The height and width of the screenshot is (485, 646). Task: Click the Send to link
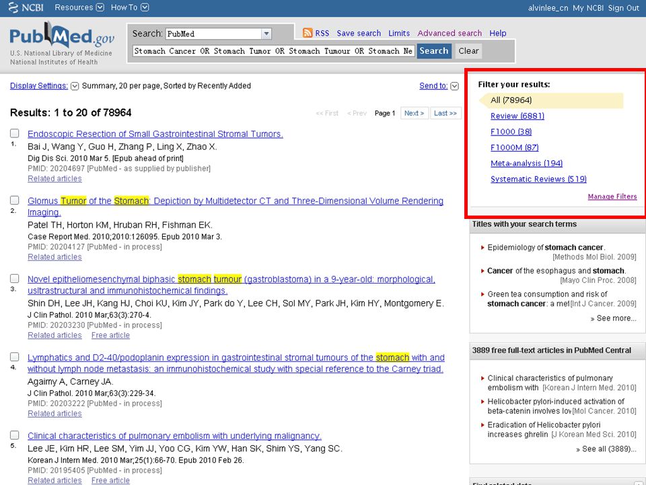[x=433, y=86]
